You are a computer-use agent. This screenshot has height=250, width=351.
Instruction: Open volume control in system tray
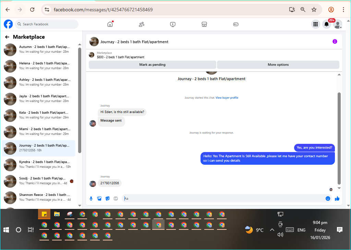click(x=280, y=235)
